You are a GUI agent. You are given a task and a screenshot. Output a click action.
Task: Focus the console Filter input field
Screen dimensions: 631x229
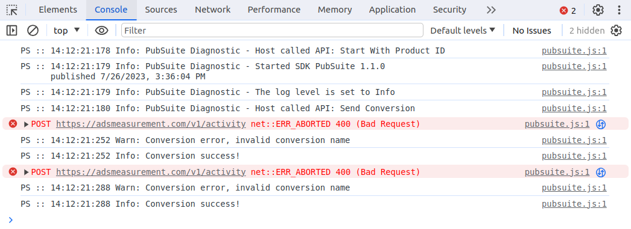click(x=273, y=31)
